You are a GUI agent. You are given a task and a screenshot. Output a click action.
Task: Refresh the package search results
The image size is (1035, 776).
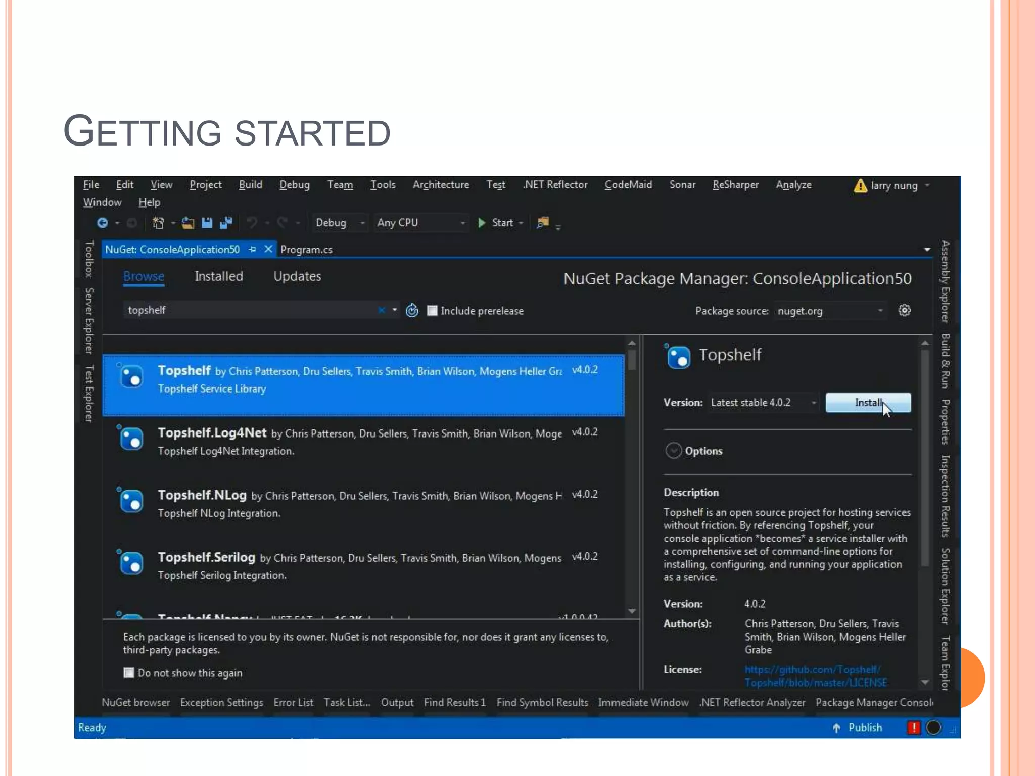(412, 310)
